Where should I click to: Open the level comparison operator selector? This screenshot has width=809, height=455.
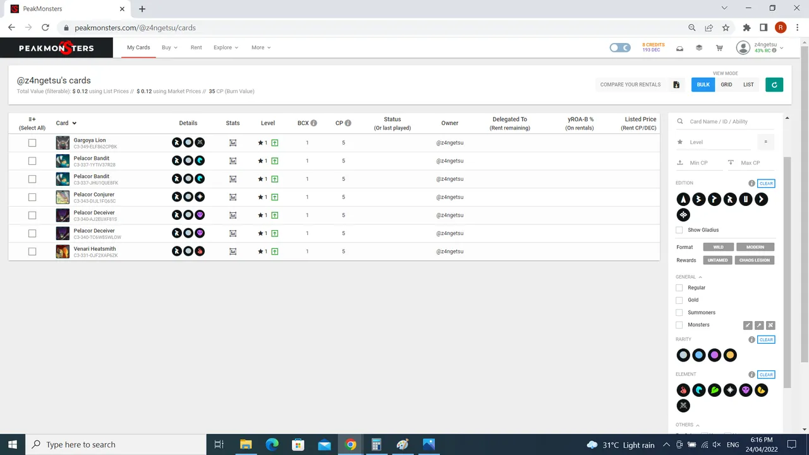click(x=765, y=142)
